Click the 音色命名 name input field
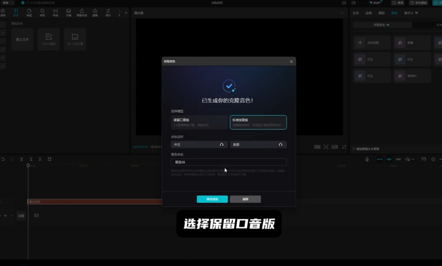442x266 pixels. [x=228, y=162]
